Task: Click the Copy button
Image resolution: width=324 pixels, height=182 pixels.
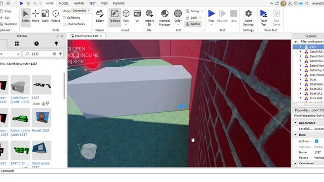Action: click(x=6, y=11)
